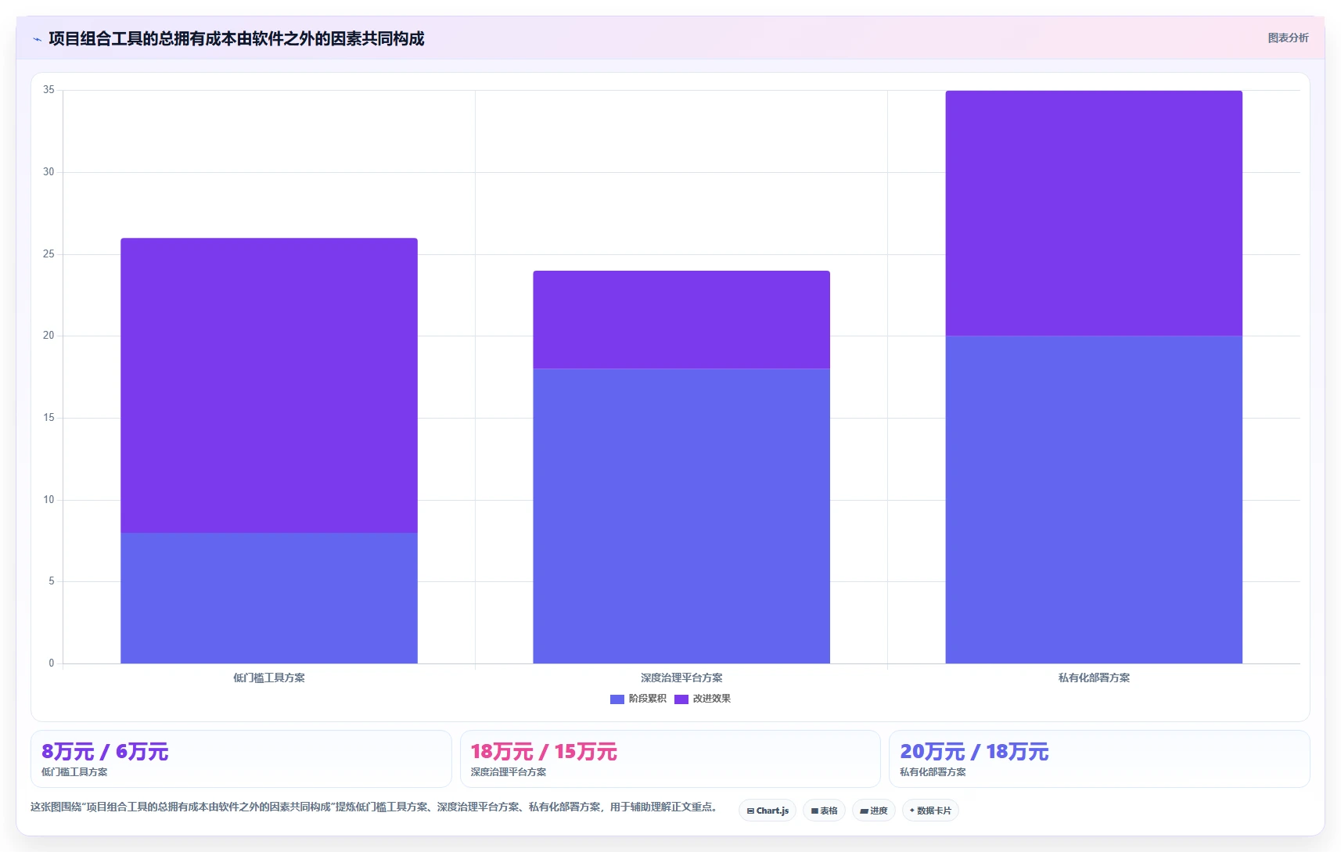Click the y-axis tick label 30
1341x852 pixels.
pos(49,172)
